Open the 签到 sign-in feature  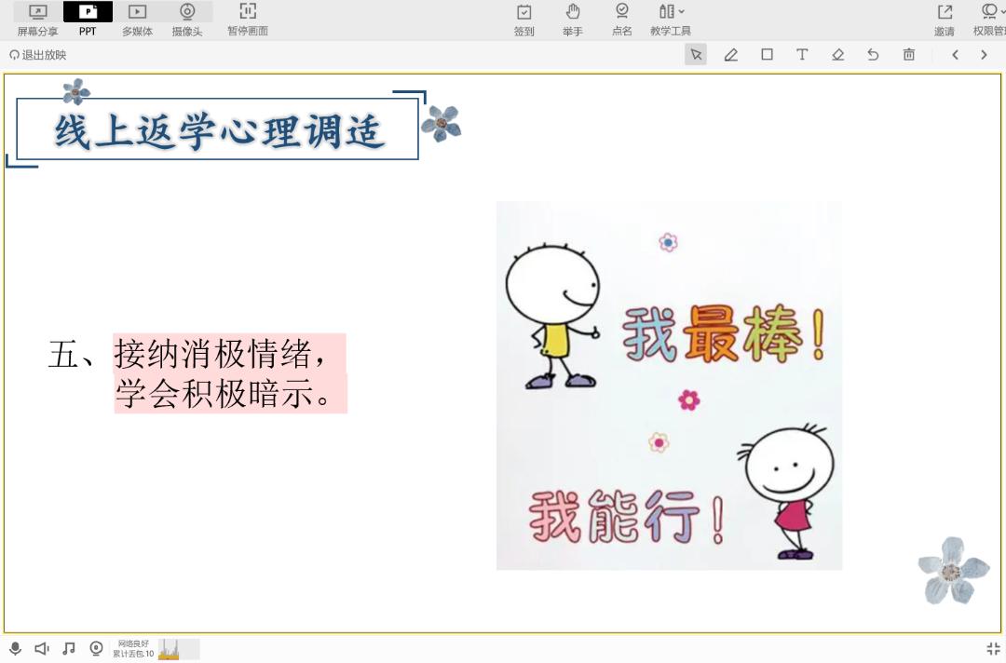coord(524,20)
